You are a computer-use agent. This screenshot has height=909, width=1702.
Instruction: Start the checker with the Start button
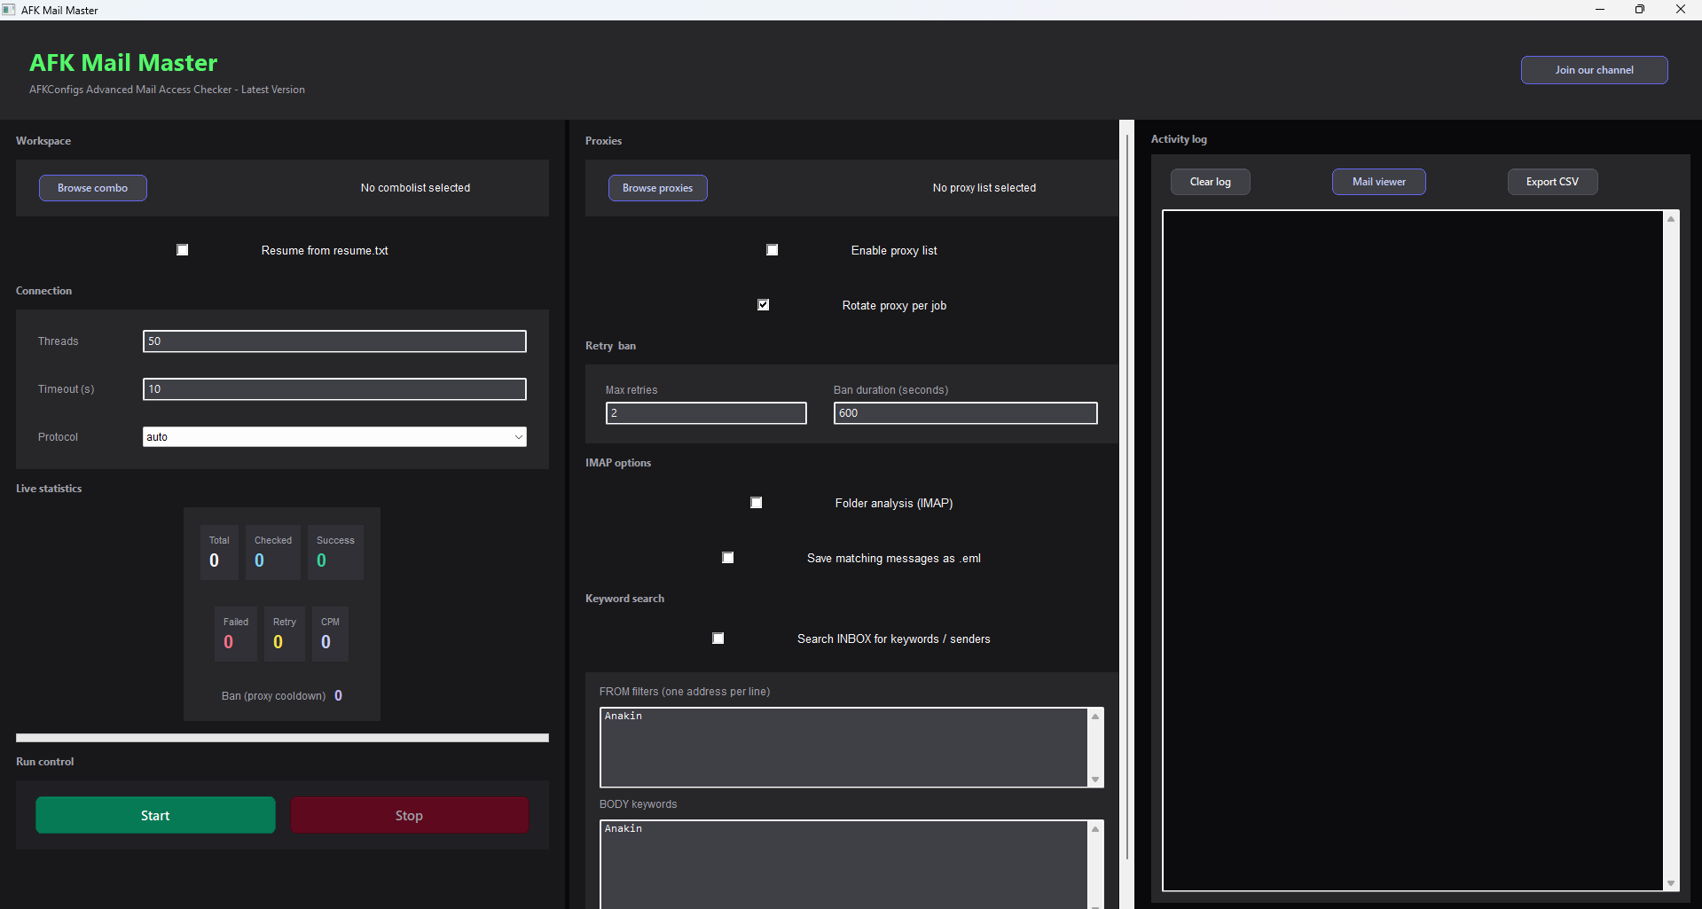pos(155,816)
